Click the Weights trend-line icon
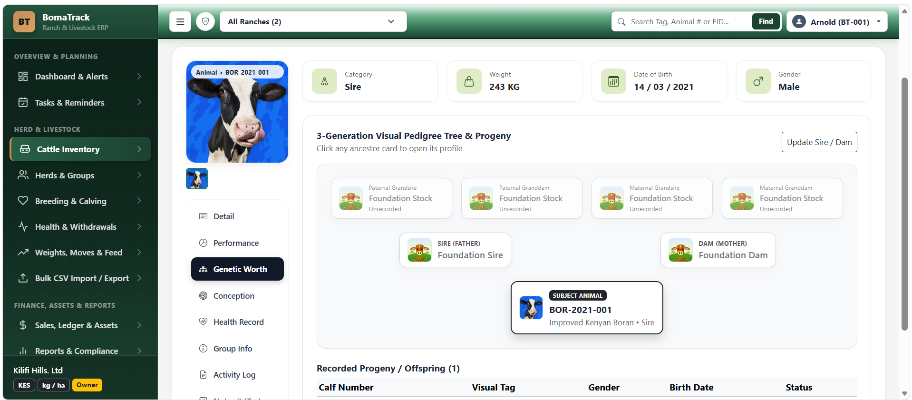This screenshot has width=912, height=400. (23, 253)
